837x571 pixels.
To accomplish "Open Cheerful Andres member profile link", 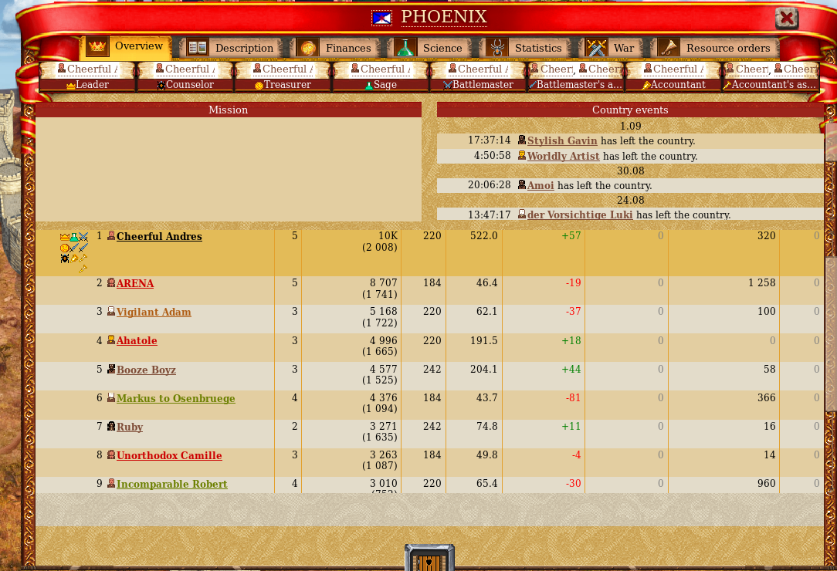I will tap(159, 236).
